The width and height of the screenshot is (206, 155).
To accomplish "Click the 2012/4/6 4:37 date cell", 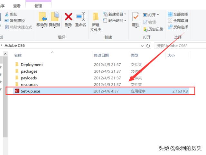I will [106, 91].
